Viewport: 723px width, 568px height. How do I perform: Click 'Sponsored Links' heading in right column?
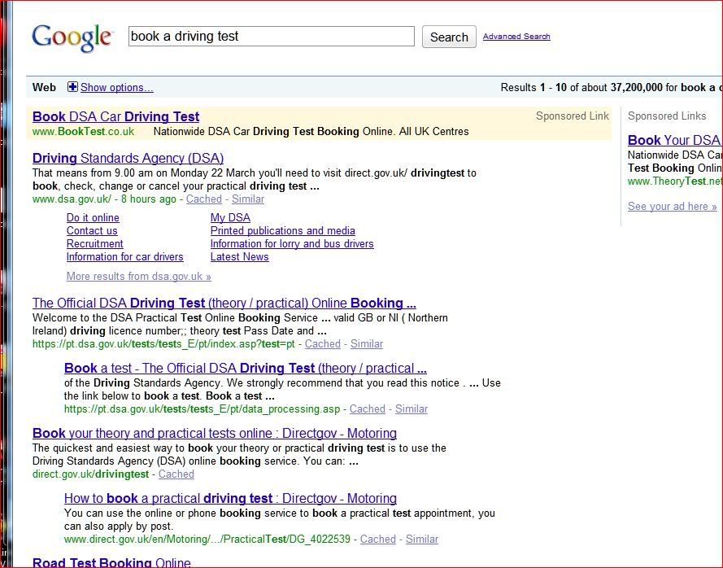[667, 116]
